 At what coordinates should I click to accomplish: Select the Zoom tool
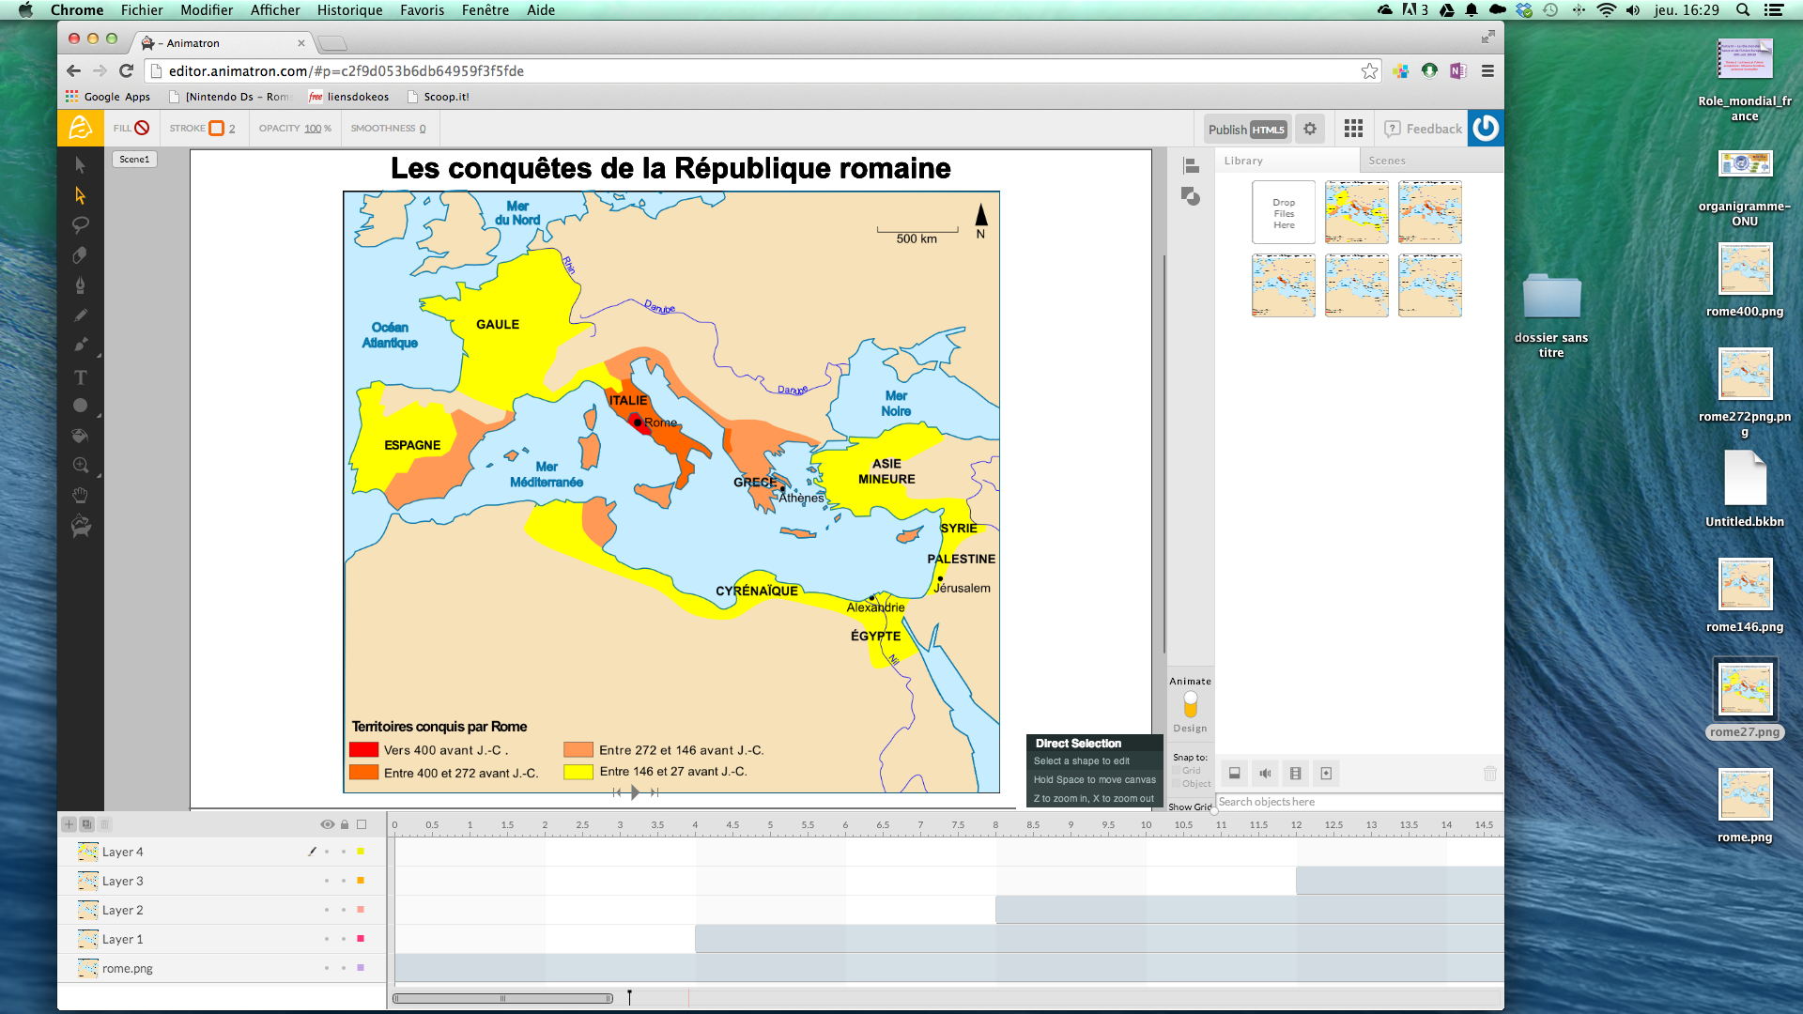[x=80, y=466]
